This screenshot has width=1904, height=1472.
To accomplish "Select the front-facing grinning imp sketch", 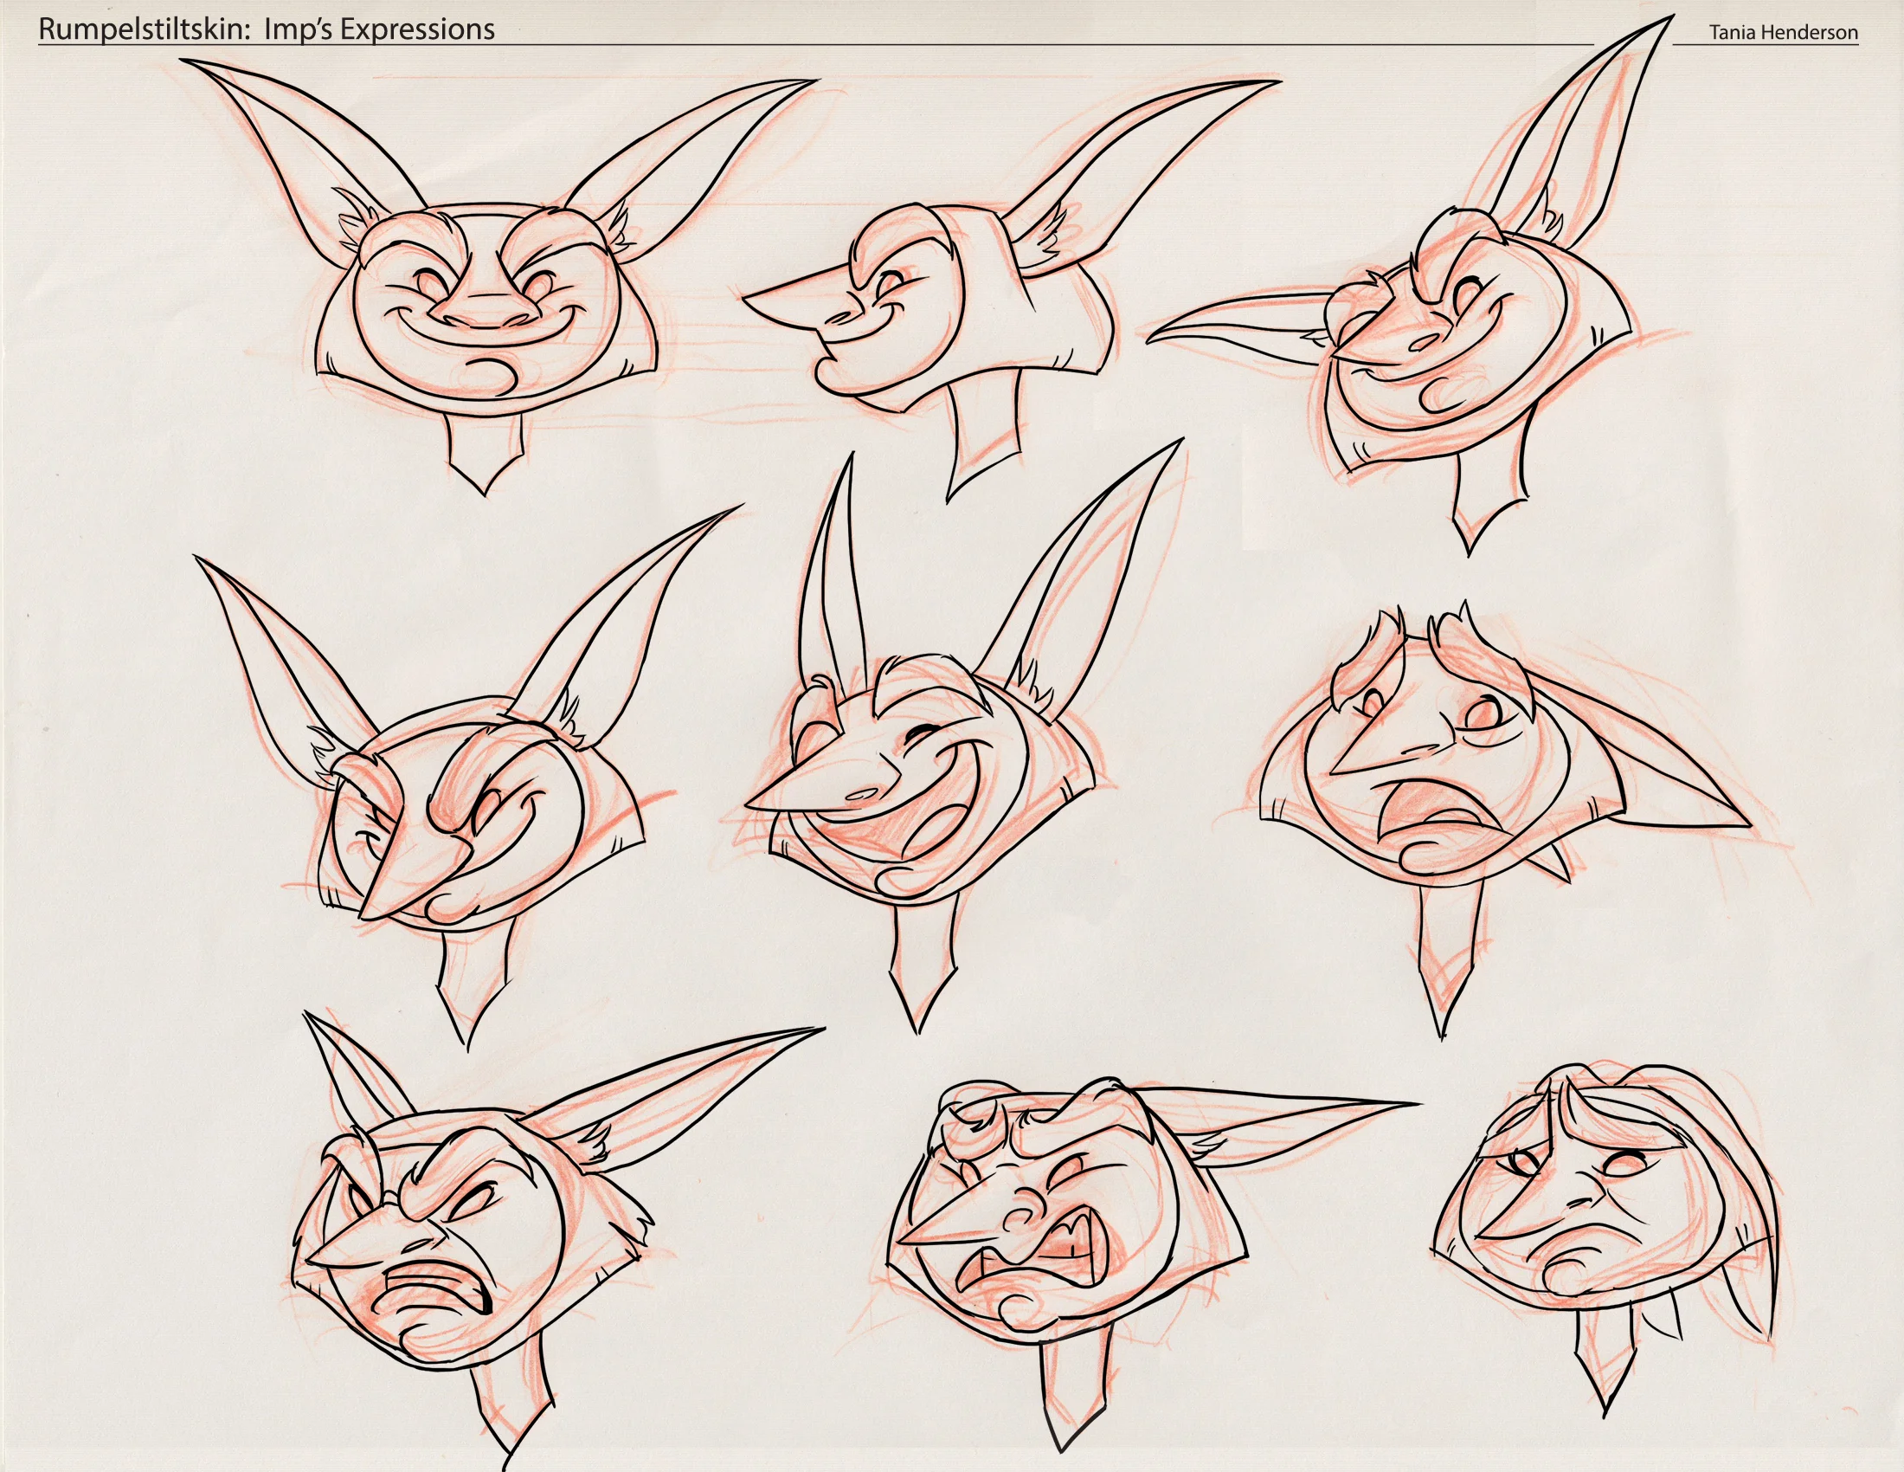I will (x=486, y=300).
